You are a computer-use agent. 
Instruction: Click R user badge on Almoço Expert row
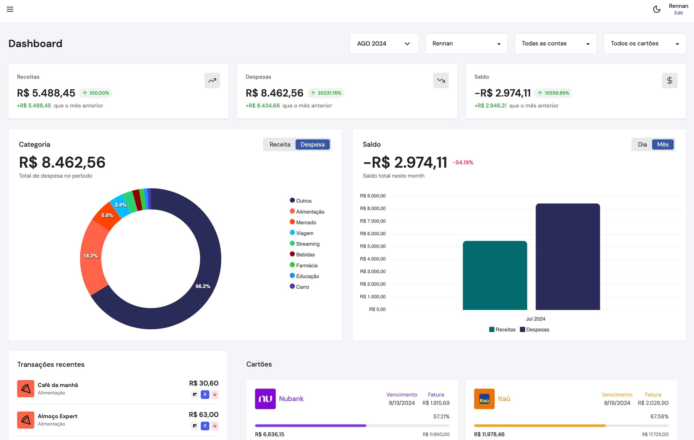(x=205, y=426)
